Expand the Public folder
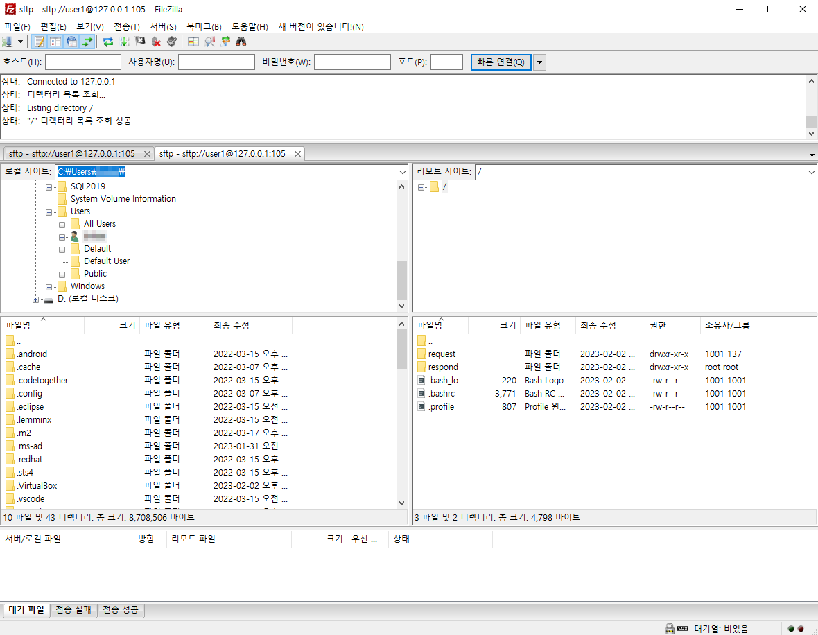 coord(62,275)
